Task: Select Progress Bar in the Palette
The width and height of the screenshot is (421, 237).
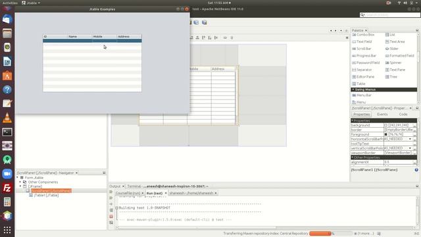Action: pyautogui.click(x=364, y=55)
